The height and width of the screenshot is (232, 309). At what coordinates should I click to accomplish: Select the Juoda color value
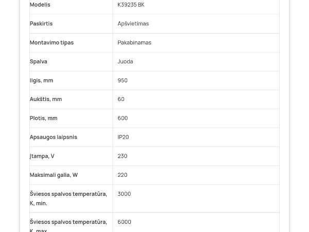point(125,61)
